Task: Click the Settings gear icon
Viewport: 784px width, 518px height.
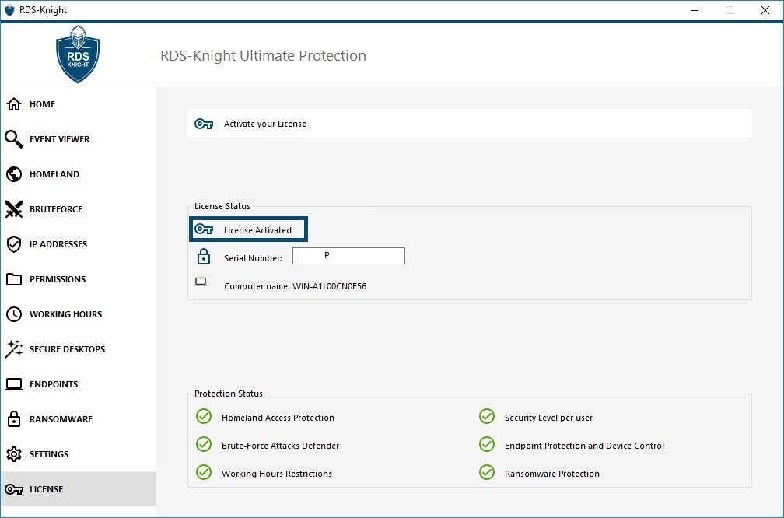Action: (x=14, y=454)
